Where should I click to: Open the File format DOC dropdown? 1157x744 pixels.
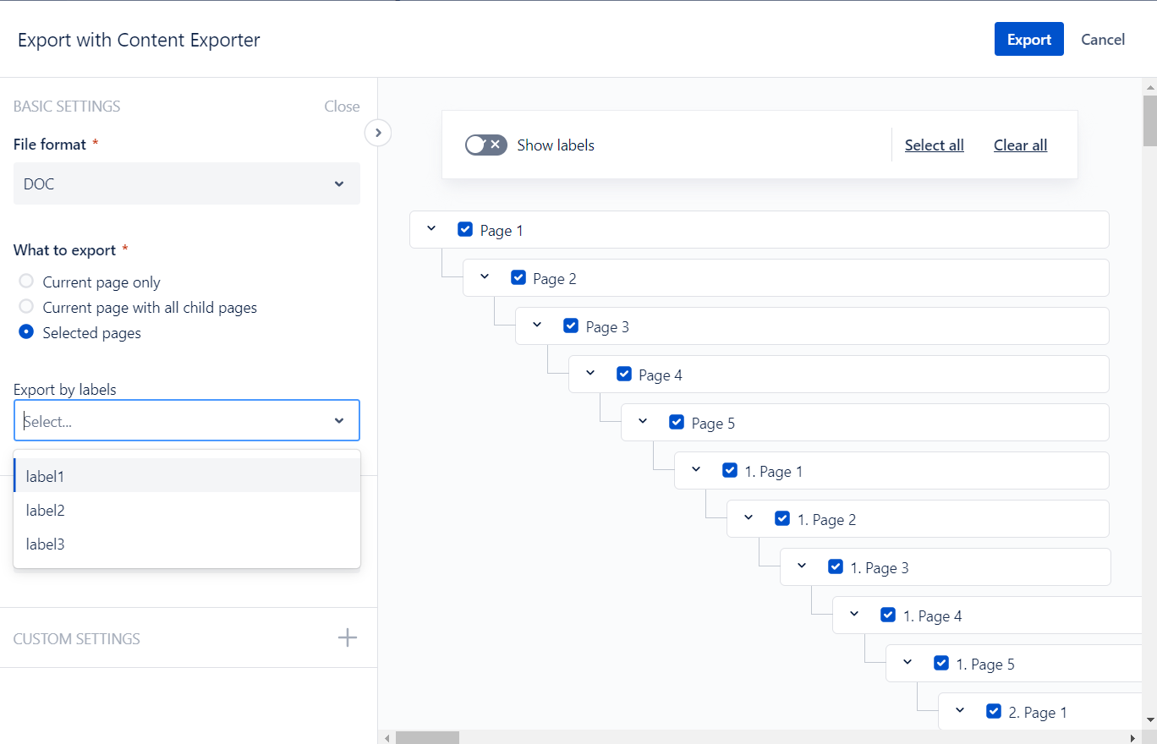click(186, 183)
